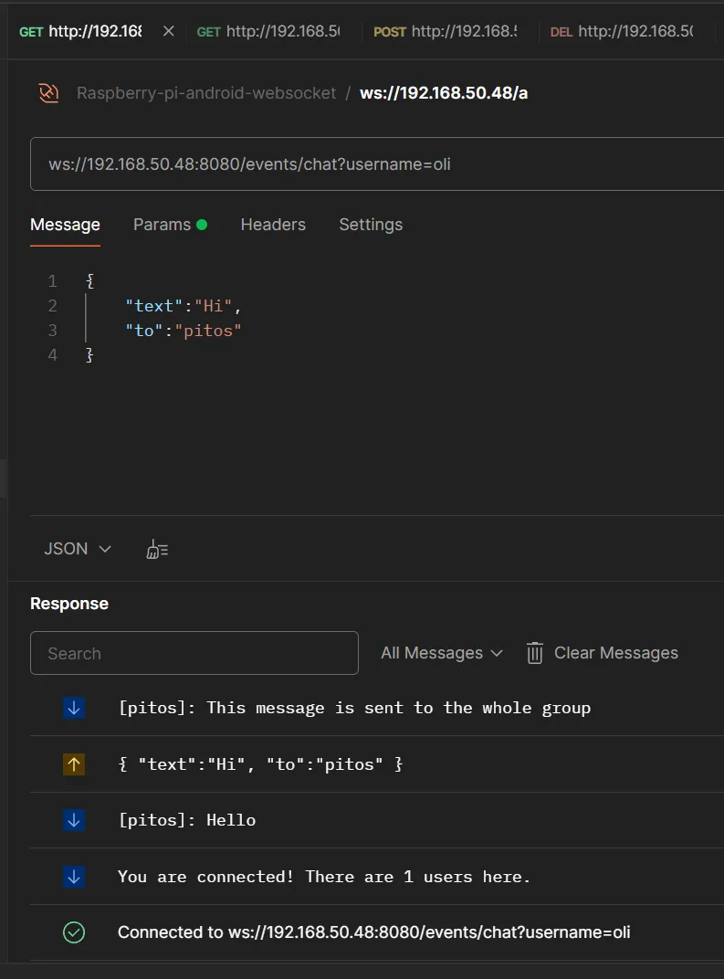Open Raspberry-pi-android-websocket collection breadcrumb
This screenshot has width=724, height=979.
tap(206, 93)
